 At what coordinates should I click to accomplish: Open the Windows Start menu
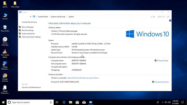(x=3, y=102)
